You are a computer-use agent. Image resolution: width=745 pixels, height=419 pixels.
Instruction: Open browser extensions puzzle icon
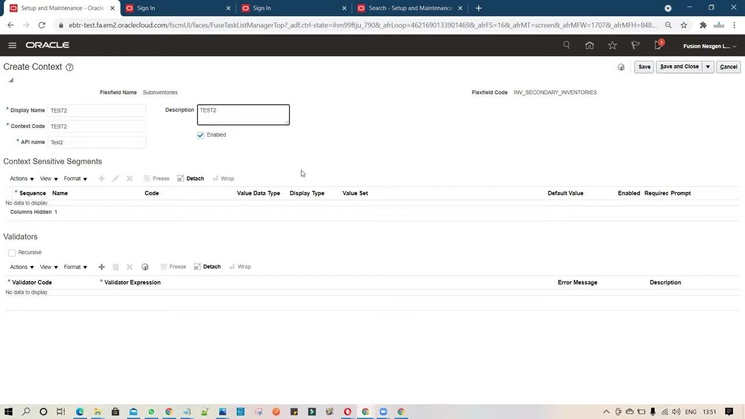[703, 25]
